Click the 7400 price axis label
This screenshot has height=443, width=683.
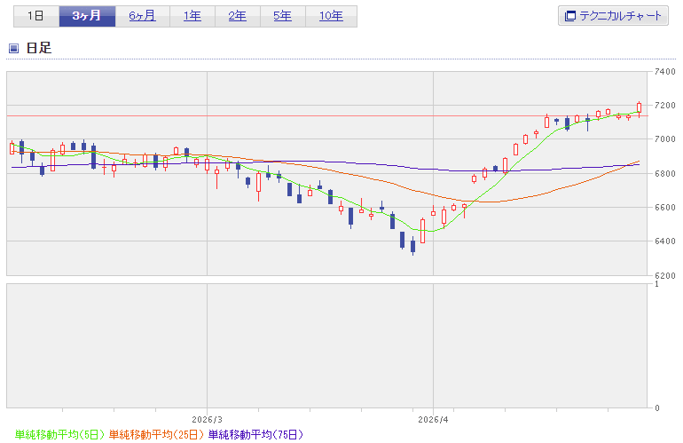point(665,72)
